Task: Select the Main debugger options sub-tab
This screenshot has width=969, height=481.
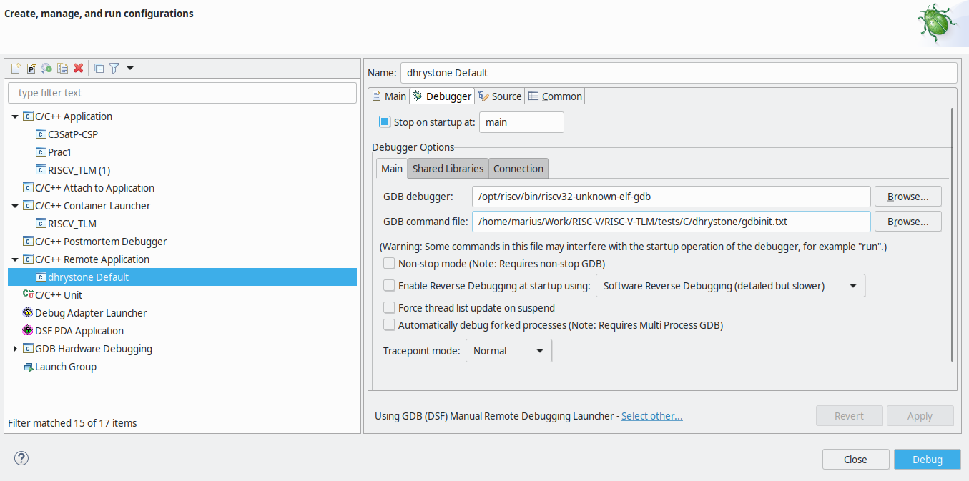Action: 392,169
